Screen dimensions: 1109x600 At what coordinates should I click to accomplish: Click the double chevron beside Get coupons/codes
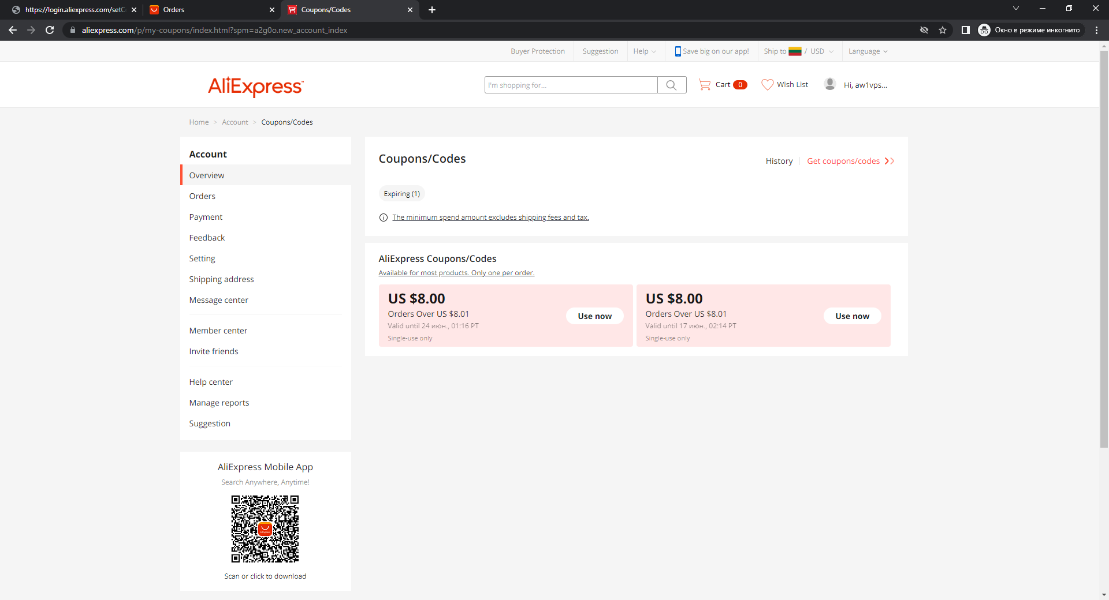(x=890, y=161)
